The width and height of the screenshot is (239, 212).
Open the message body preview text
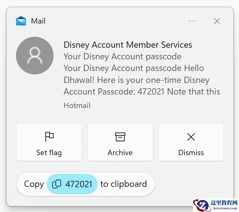click(x=142, y=80)
